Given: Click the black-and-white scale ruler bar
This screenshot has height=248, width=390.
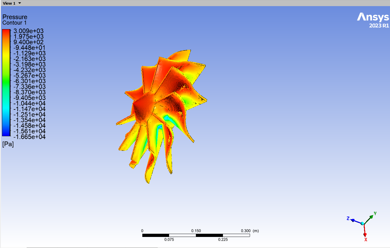Looking at the screenshot, I should pos(196,235).
